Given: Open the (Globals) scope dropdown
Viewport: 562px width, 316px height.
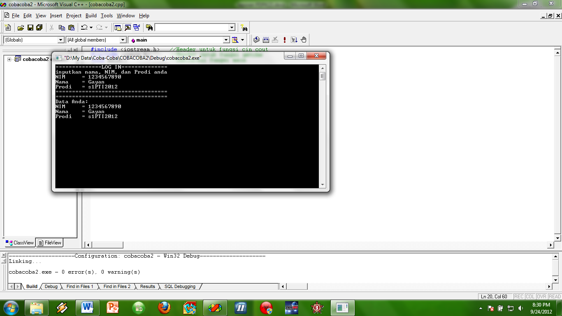Looking at the screenshot, I should tap(60, 39).
